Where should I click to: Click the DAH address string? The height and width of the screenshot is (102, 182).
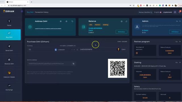click(x=48, y=29)
